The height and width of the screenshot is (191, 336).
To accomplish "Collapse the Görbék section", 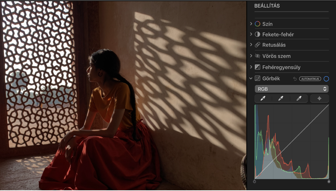I will pyautogui.click(x=251, y=78).
